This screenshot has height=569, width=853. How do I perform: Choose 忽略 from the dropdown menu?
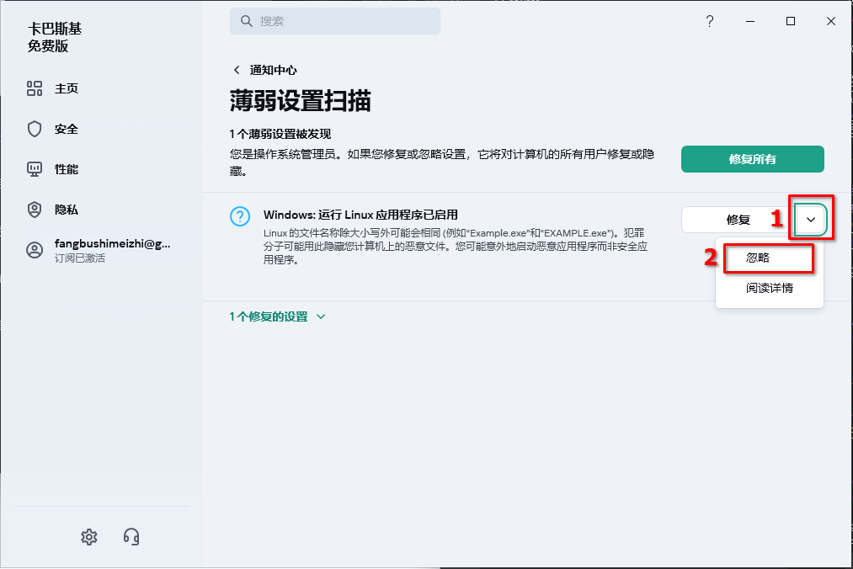pos(758,258)
